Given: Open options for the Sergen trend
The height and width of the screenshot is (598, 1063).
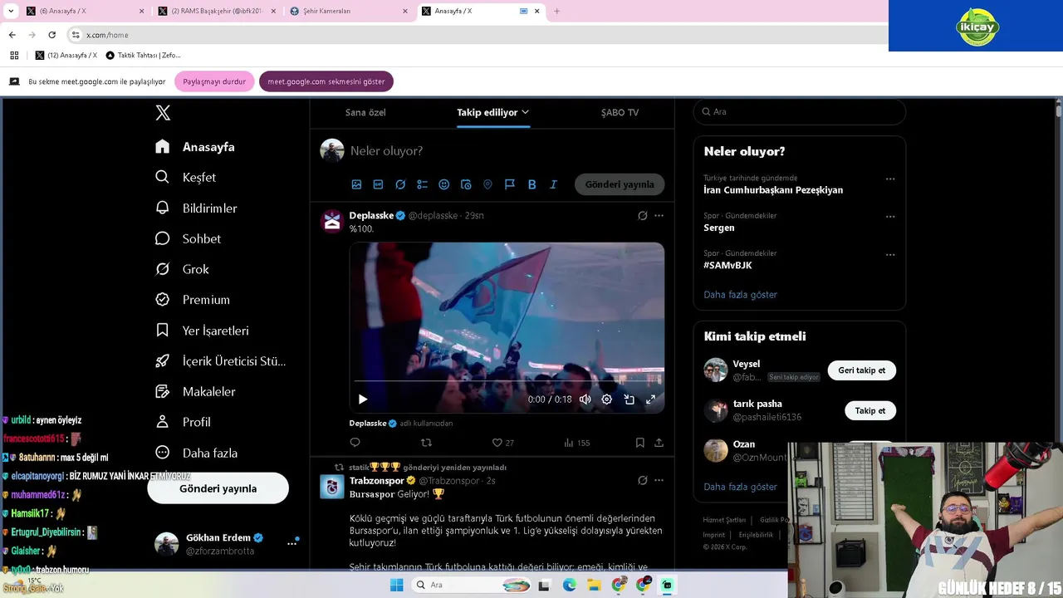Looking at the screenshot, I should click(890, 216).
